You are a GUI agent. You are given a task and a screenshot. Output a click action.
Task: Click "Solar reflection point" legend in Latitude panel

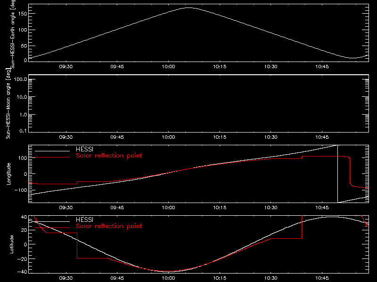(x=109, y=226)
